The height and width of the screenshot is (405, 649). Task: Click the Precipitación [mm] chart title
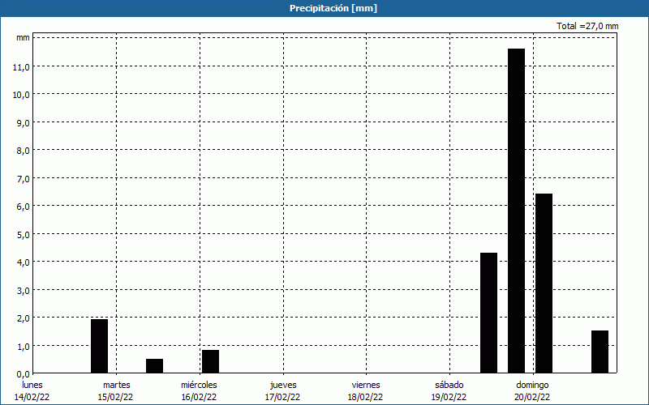[333, 8]
